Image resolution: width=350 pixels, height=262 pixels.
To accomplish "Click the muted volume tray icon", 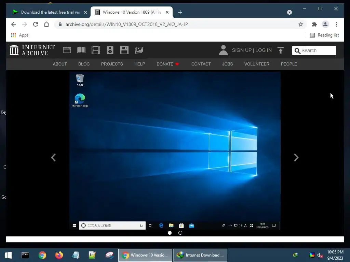I will click(x=320, y=255).
